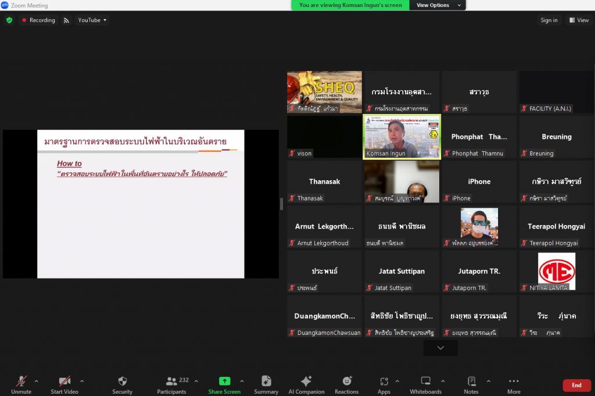Show next page of participant videos
This screenshot has height=396, width=595.
pos(440,348)
